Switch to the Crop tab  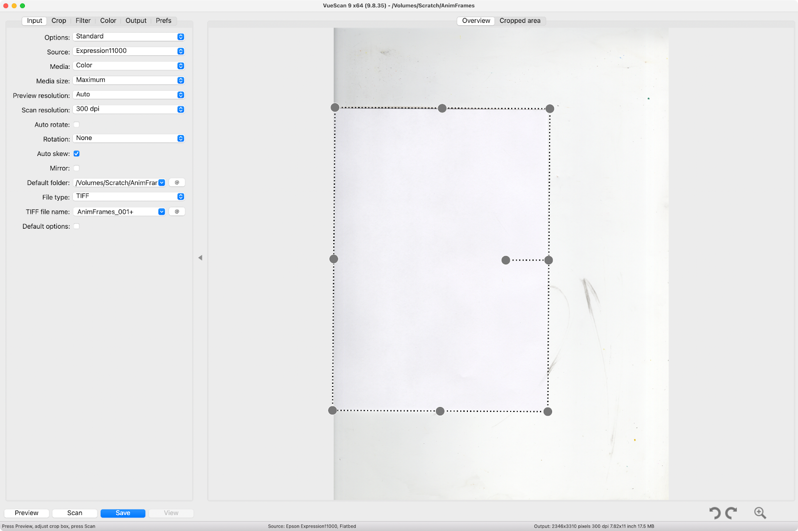[x=59, y=21]
